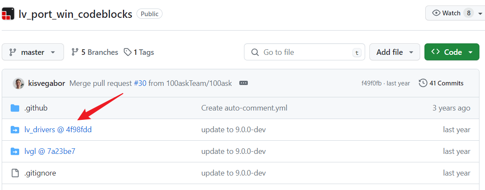Click the lv_drivers submodule folder icon
The width and height of the screenshot is (485, 190).
click(x=15, y=130)
